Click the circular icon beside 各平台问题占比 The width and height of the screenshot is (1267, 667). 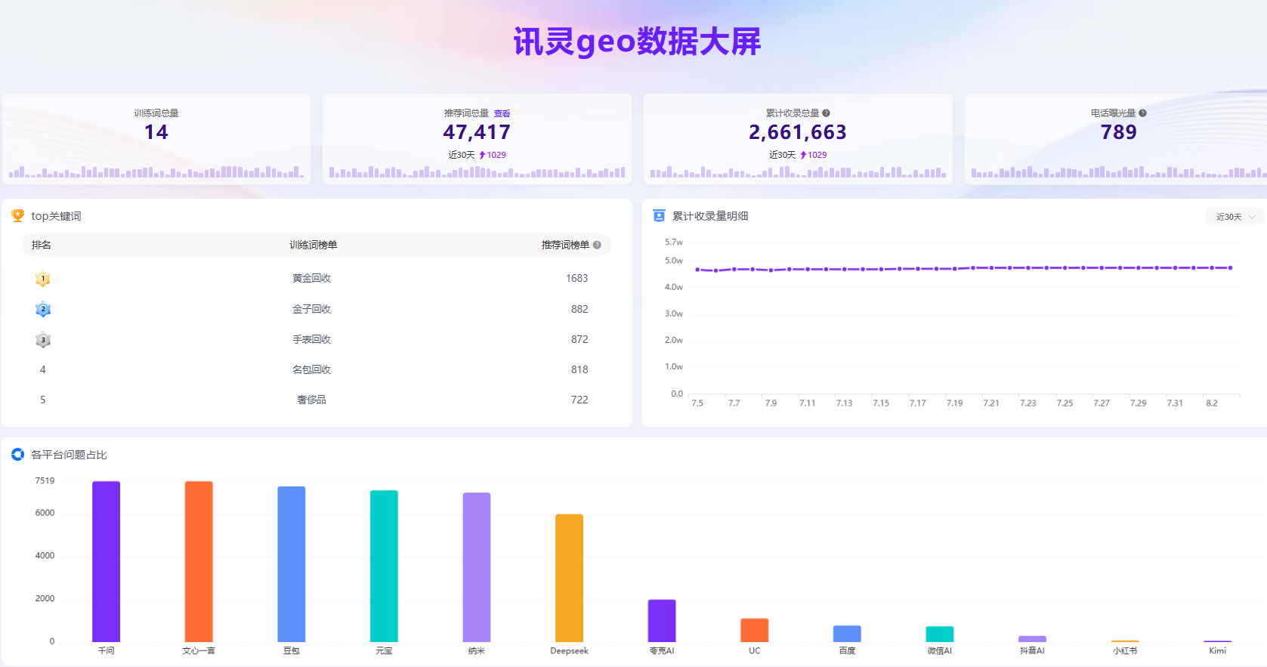click(17, 455)
